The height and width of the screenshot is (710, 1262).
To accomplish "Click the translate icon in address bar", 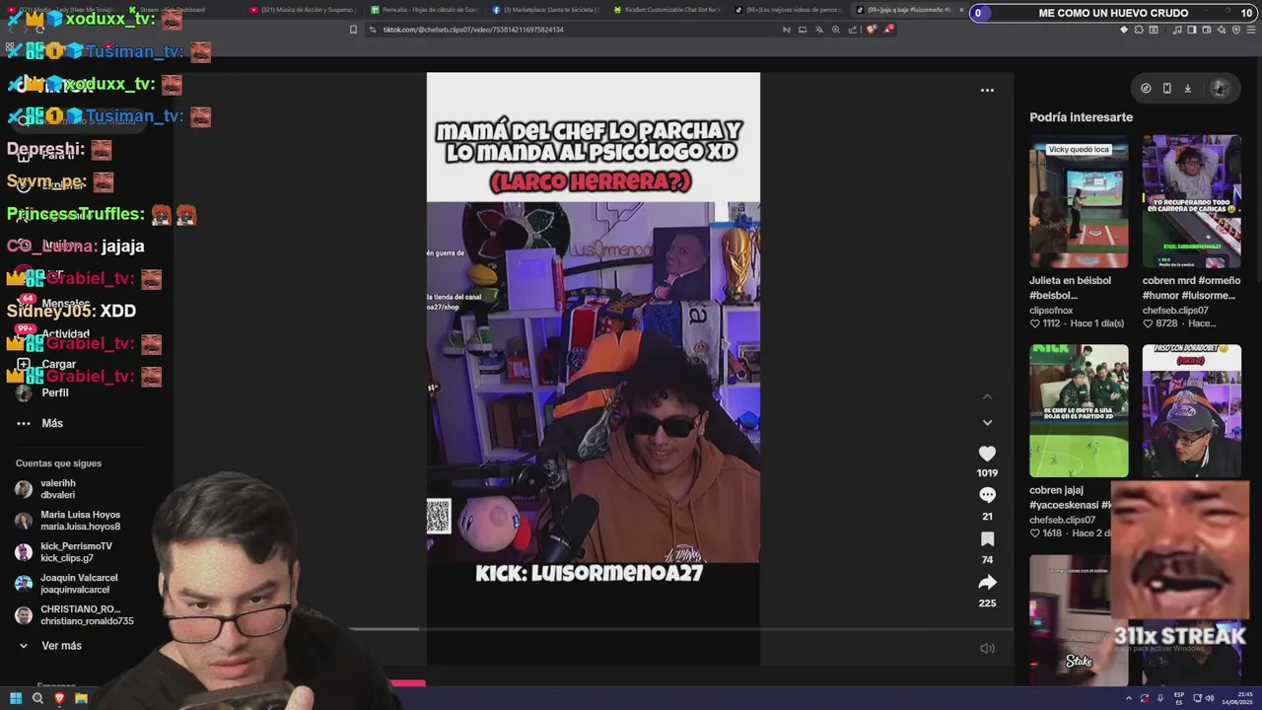I will pos(819,30).
